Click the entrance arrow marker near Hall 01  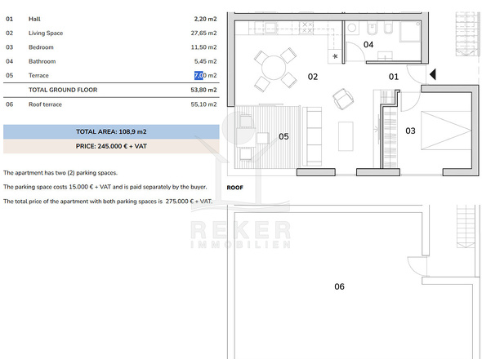pyautogui.click(x=432, y=74)
